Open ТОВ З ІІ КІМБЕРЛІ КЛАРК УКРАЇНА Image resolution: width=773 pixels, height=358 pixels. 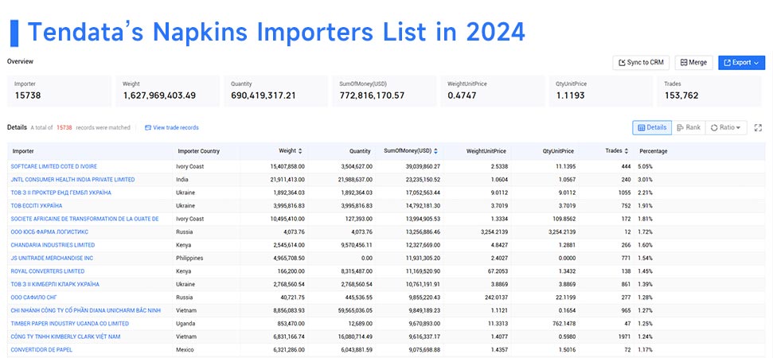(x=55, y=284)
